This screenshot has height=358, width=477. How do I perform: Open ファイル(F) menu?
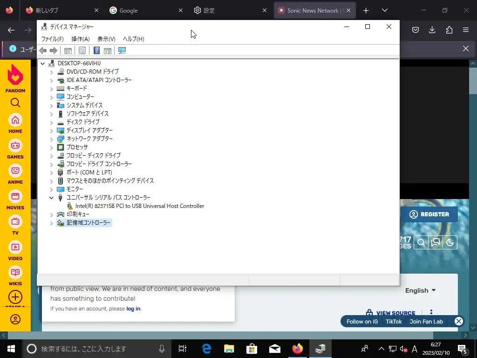pos(52,39)
